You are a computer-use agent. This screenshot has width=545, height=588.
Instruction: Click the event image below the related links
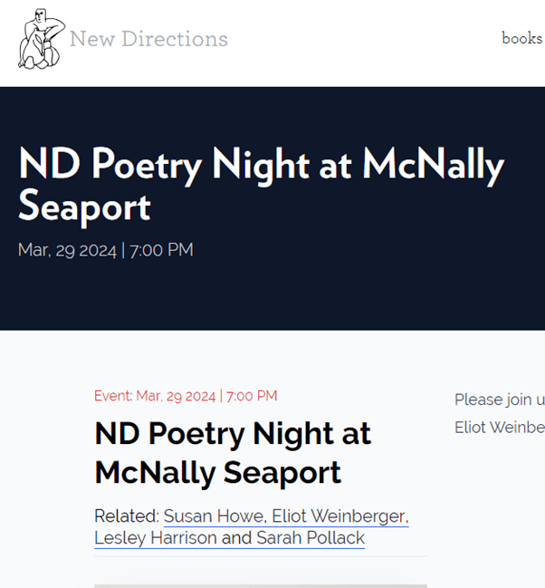click(261, 585)
